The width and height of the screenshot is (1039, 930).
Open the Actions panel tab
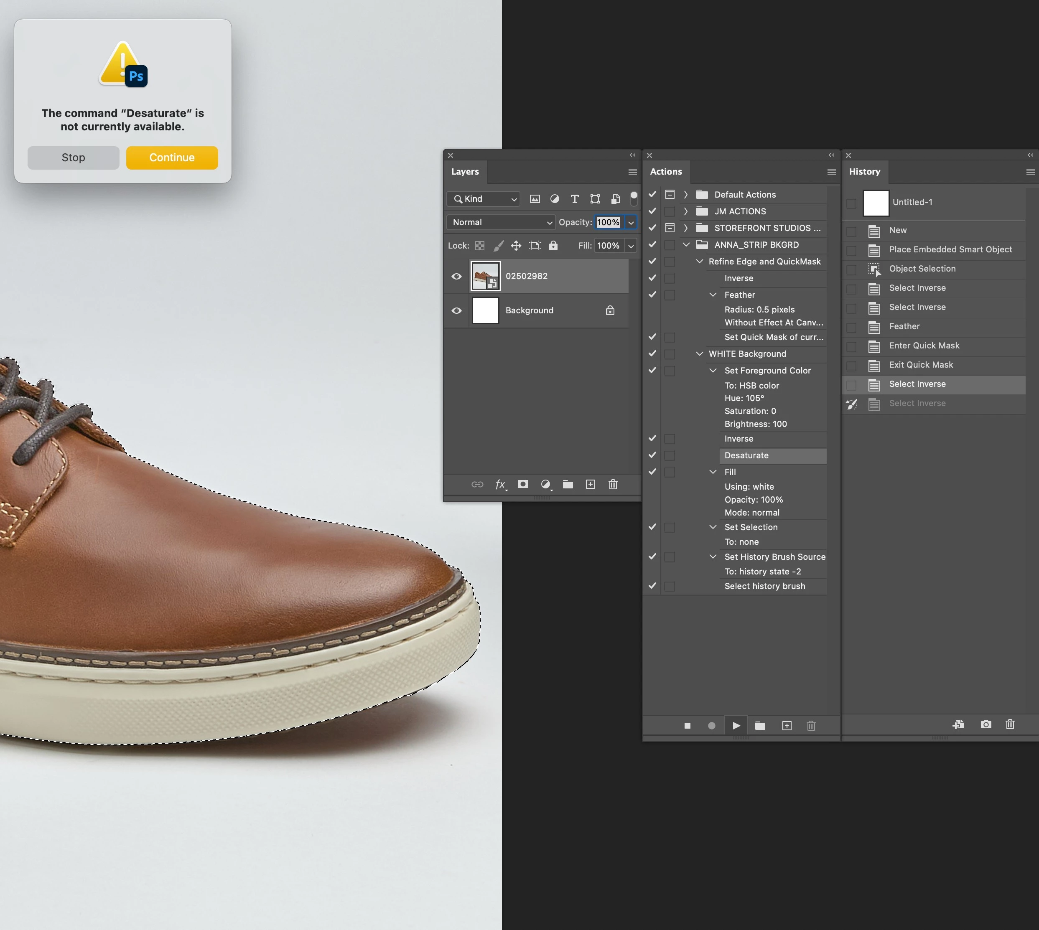pos(665,172)
